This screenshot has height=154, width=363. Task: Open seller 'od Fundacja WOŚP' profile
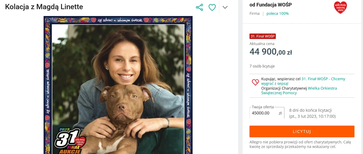271,5
